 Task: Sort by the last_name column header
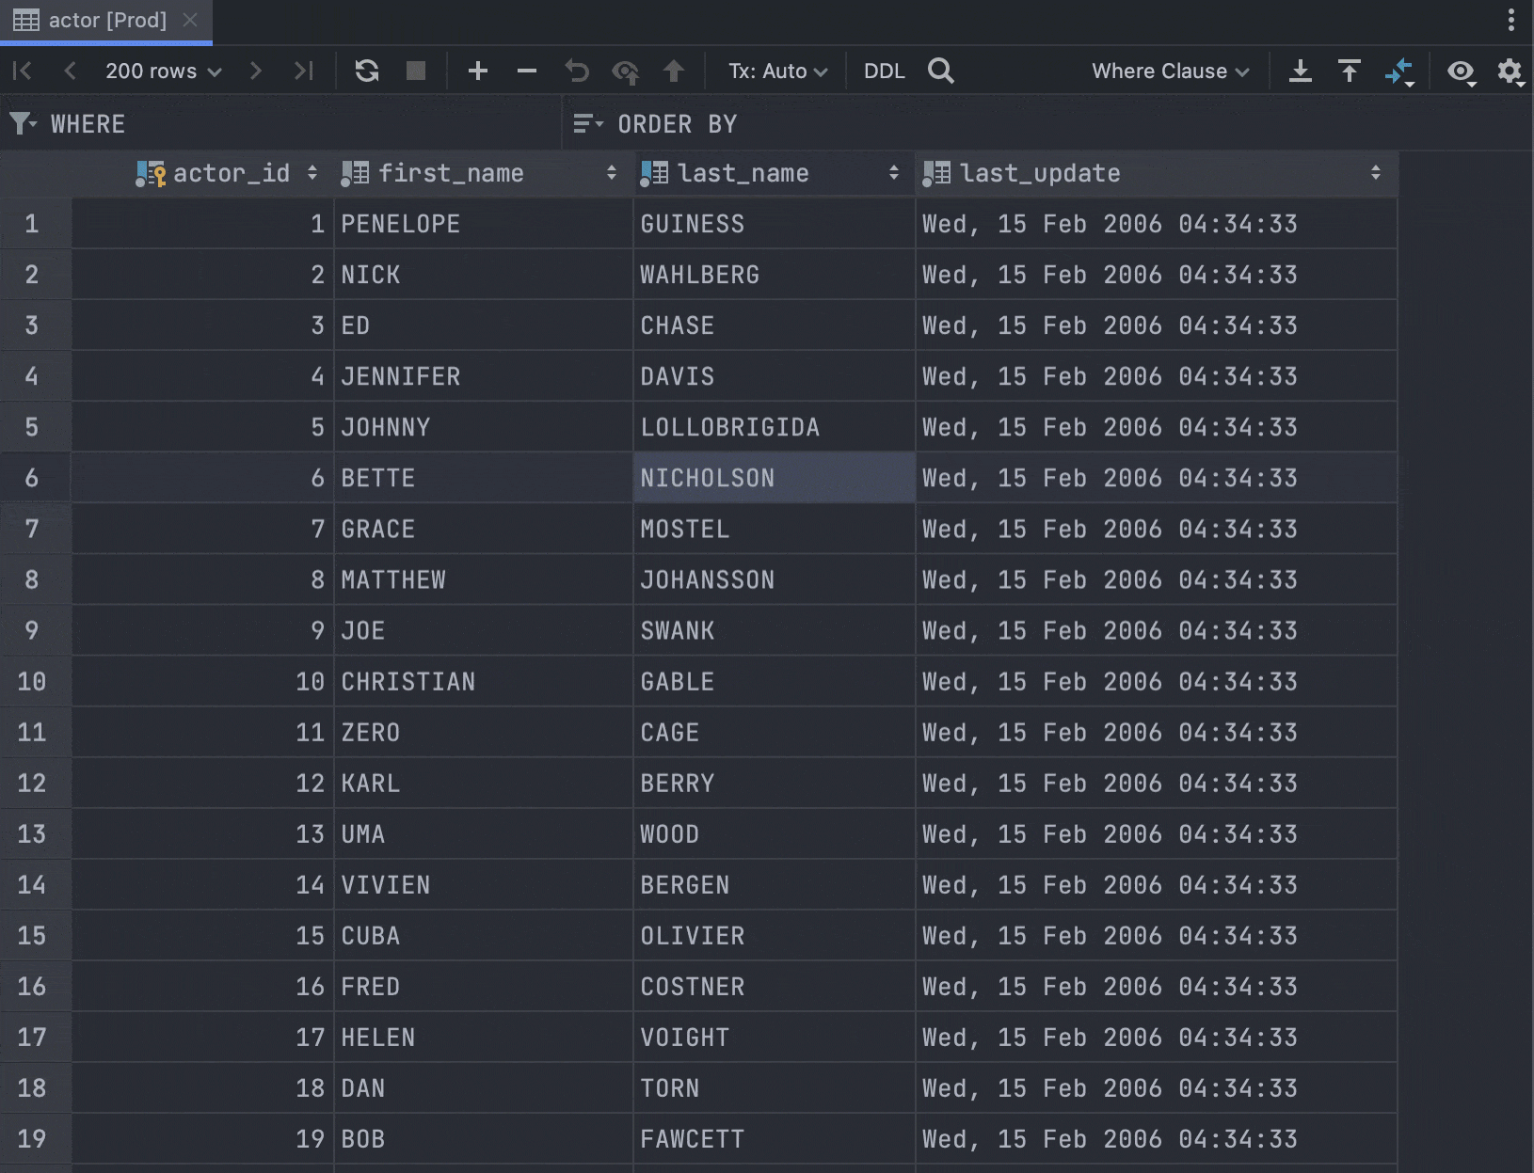743,173
